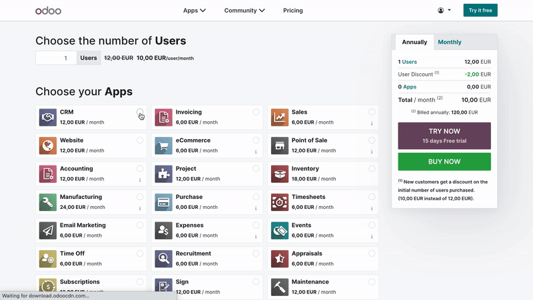Screen dimensions: 533x300
Task: Click the Manufacturing wrench app icon
Action: pos(47,202)
